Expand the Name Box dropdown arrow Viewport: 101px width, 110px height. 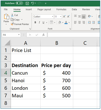(x=19, y=35)
